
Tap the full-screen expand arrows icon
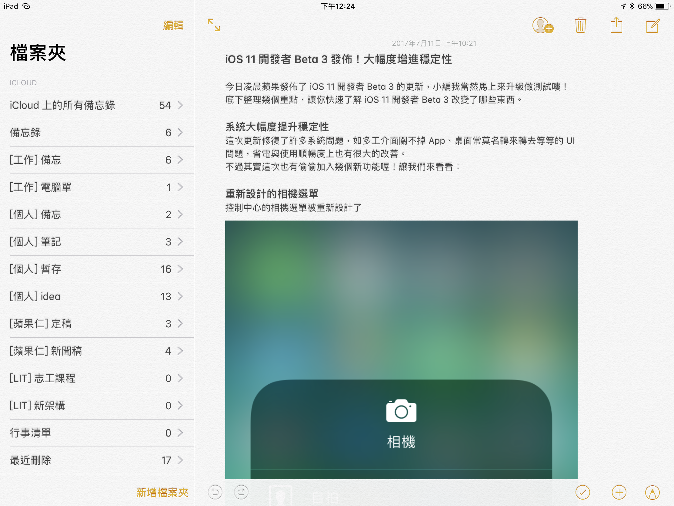tap(214, 25)
